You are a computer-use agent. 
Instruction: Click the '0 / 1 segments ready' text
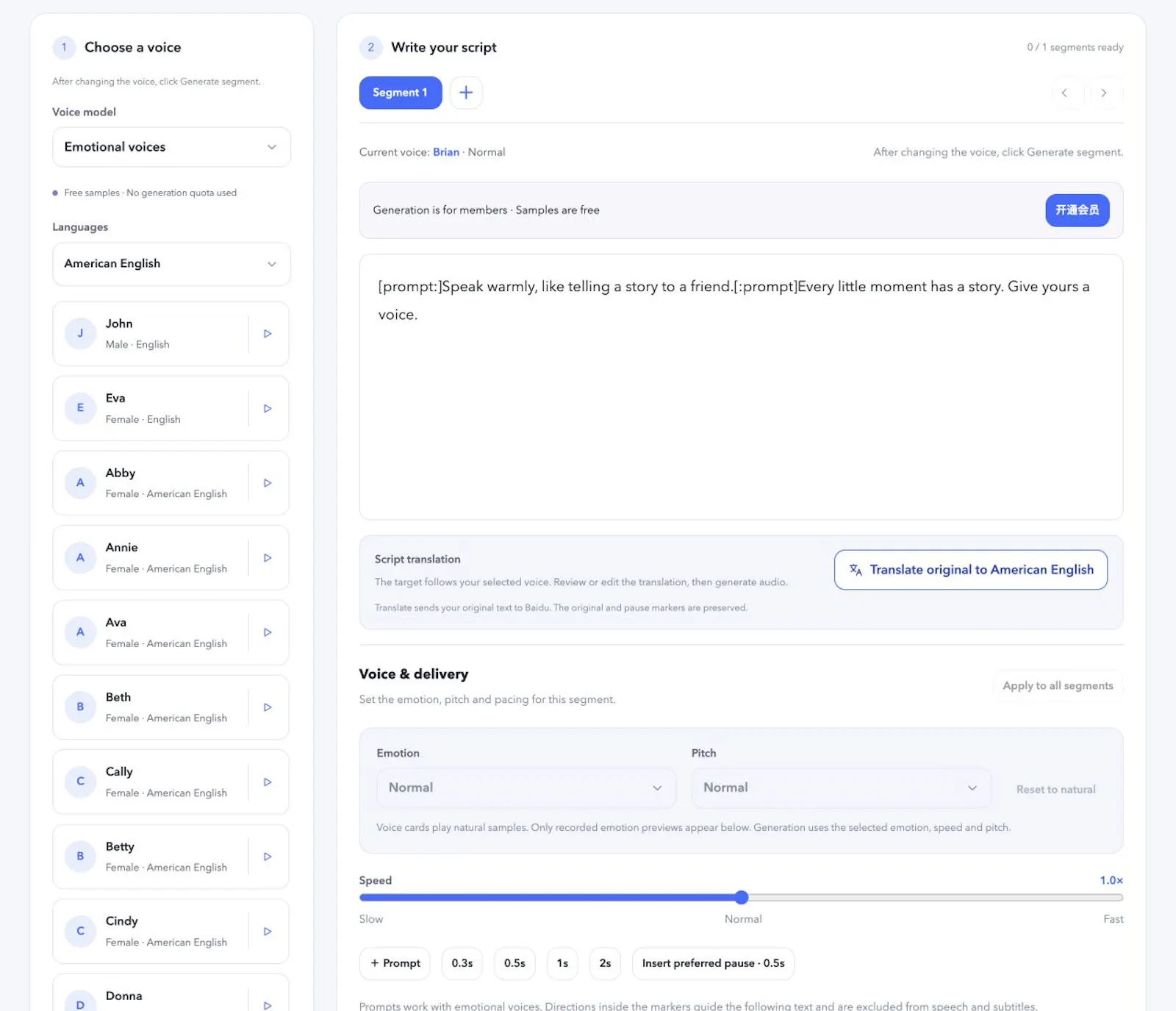tap(1075, 47)
